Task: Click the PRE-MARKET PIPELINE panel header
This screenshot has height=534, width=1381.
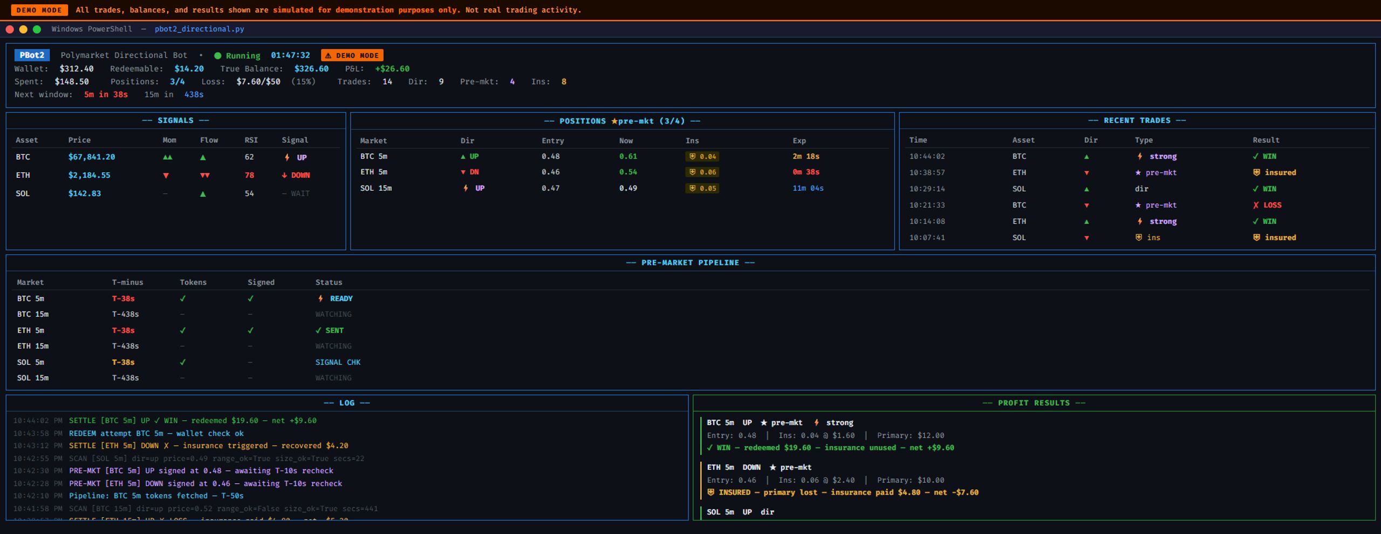Action: [x=690, y=262]
